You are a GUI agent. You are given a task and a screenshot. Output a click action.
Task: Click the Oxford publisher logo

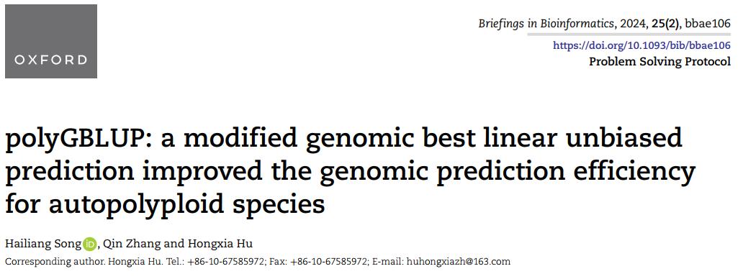[x=51, y=41]
